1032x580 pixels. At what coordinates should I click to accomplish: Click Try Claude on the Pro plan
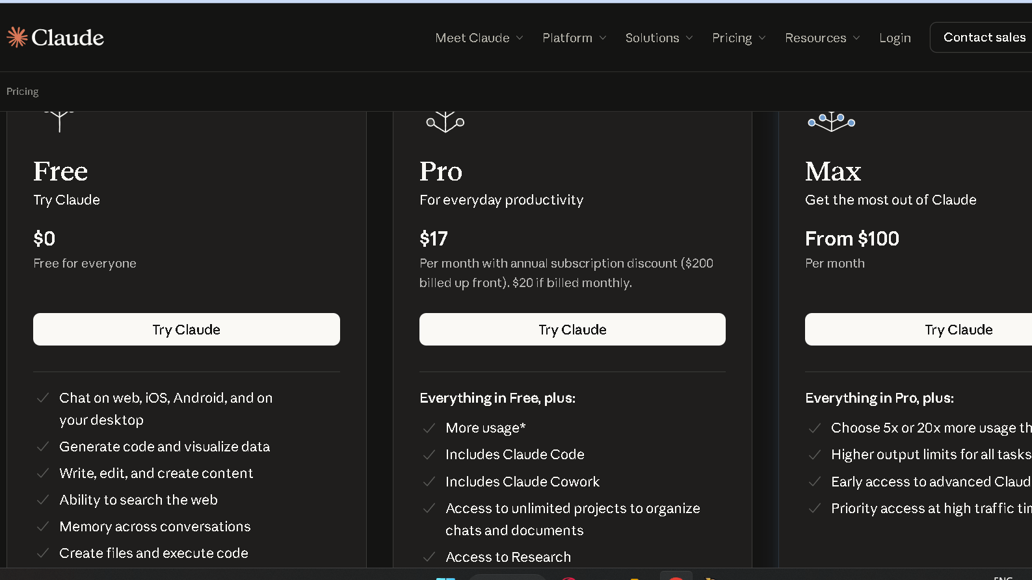572,329
